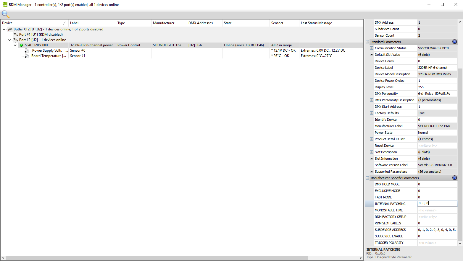This screenshot has width=463, height=261.
Task: Collapse Manufacturer-Specific Parameters using round arrow icon
Action: click(454, 178)
